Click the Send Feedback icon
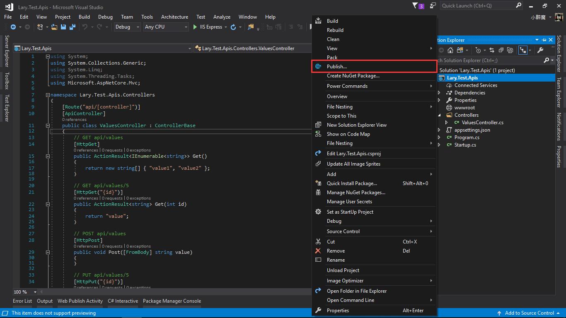The width and height of the screenshot is (566, 318). [x=433, y=5]
